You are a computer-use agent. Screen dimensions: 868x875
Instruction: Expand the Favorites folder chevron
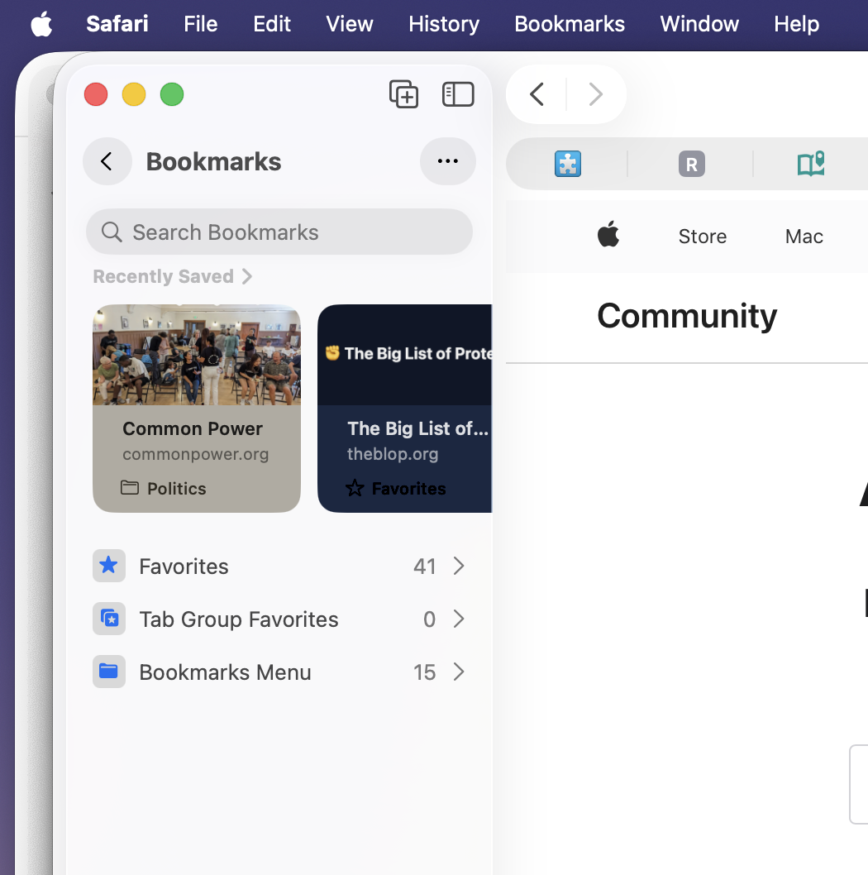coord(459,566)
